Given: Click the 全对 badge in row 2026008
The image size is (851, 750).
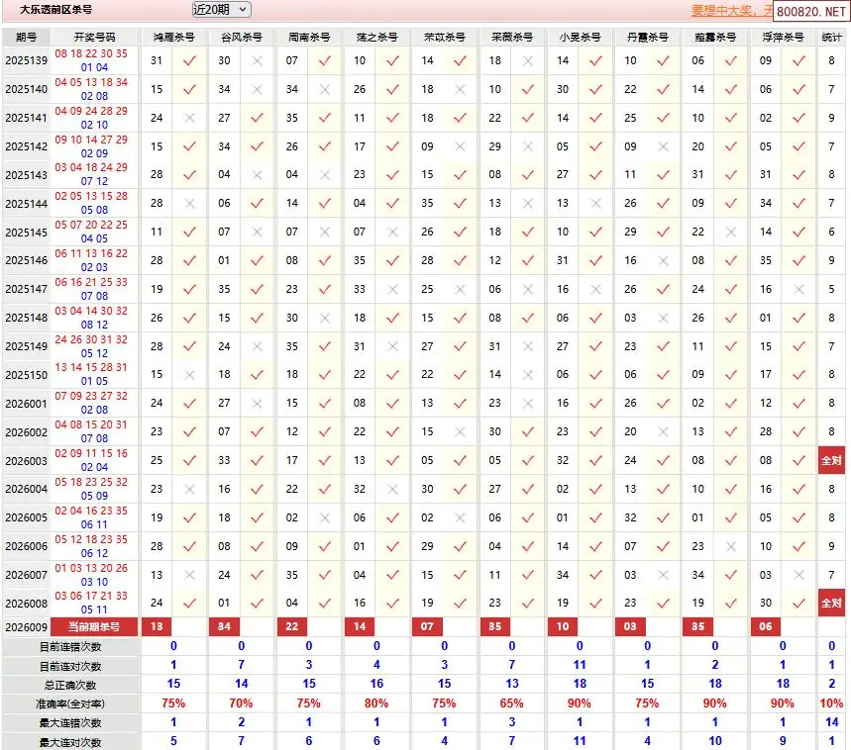Looking at the screenshot, I should point(831,603).
